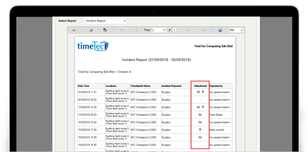
Task: Click the date cell 13/09/2018 00:00
Action: click(x=87, y=115)
